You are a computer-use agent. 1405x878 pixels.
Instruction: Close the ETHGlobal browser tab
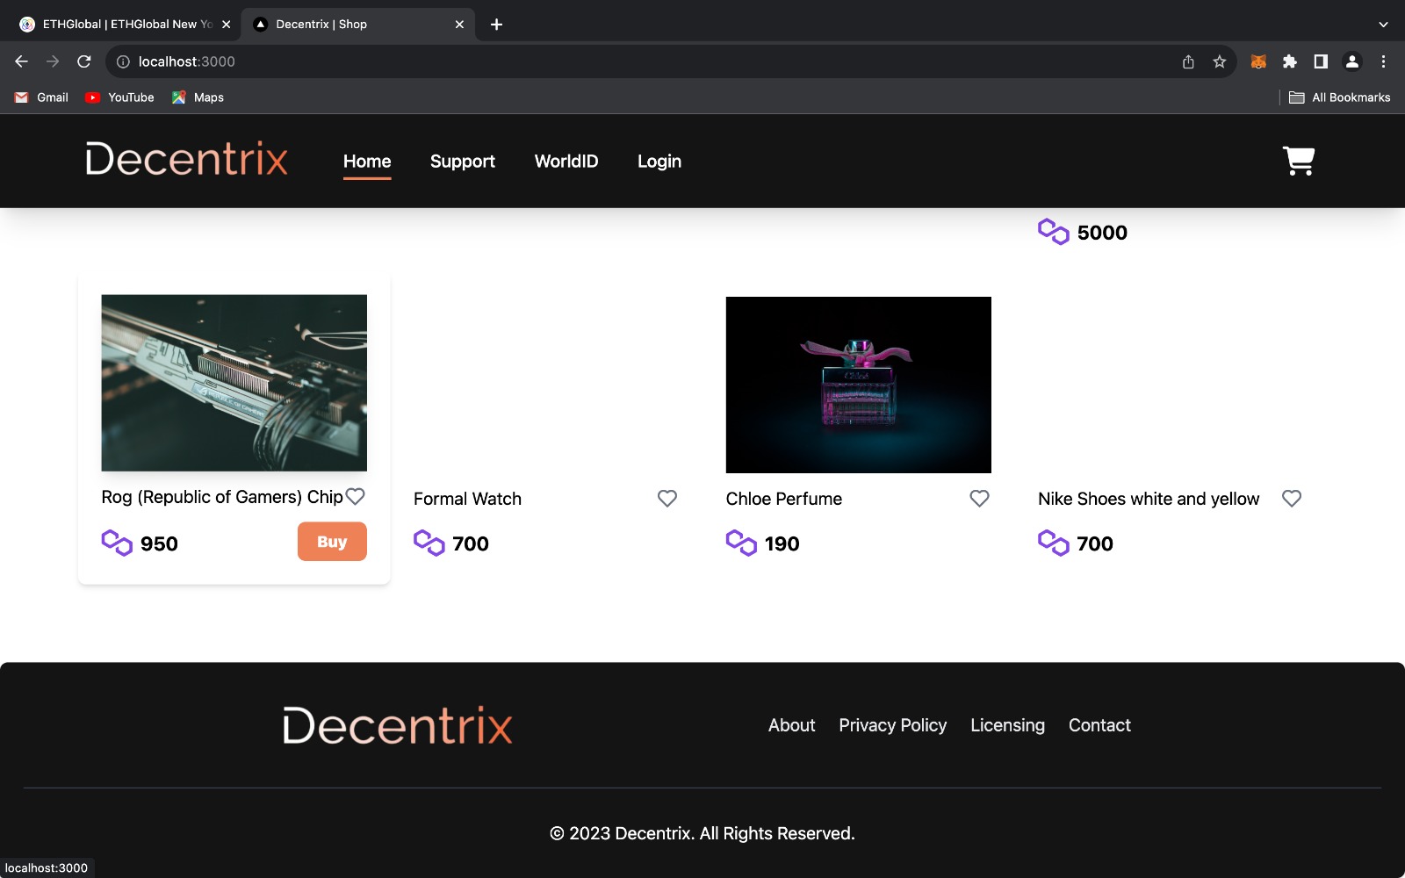click(x=226, y=25)
